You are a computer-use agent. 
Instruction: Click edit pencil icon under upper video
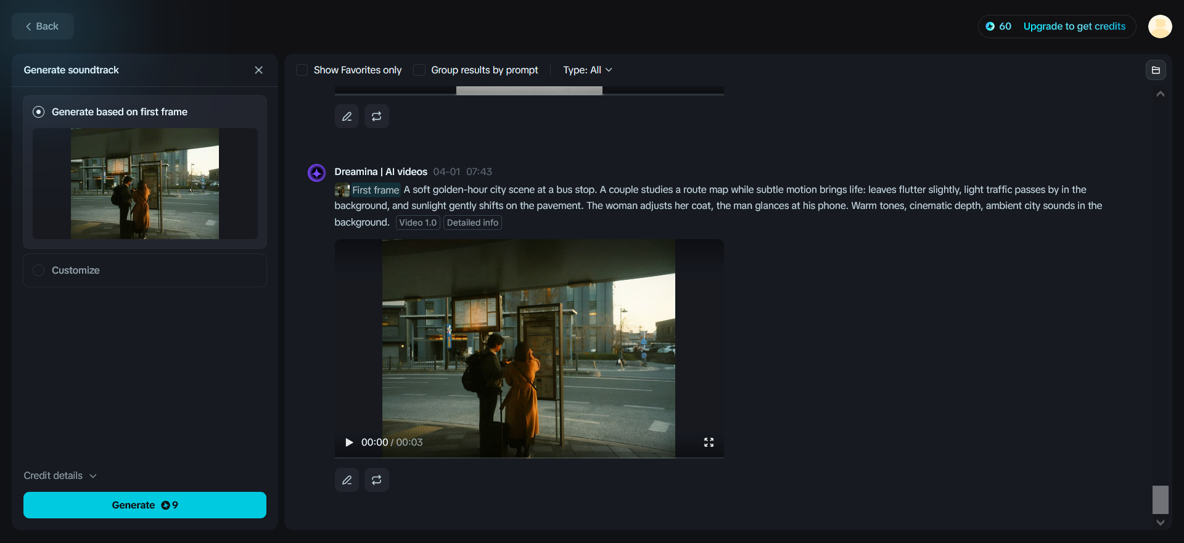[347, 116]
